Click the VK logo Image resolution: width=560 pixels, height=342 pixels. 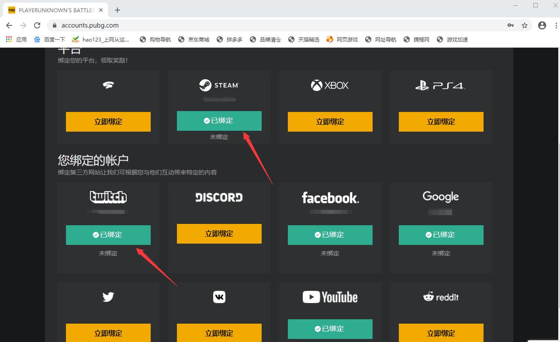[219, 297]
